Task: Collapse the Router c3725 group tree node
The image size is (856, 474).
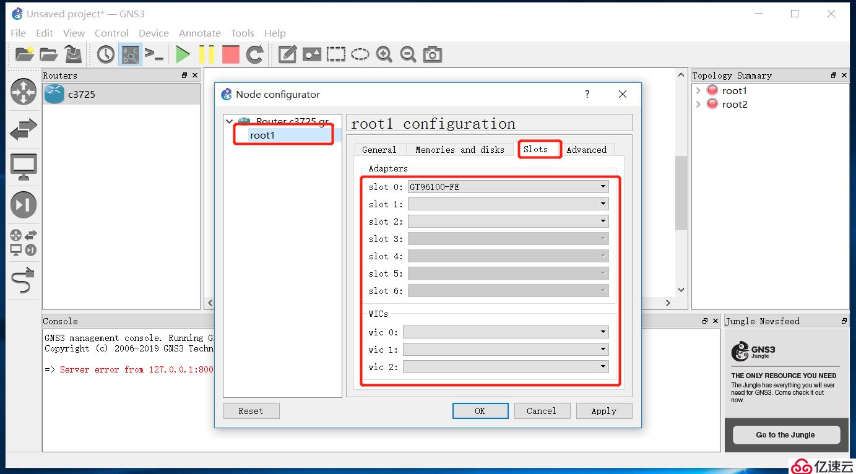Action: [x=230, y=122]
